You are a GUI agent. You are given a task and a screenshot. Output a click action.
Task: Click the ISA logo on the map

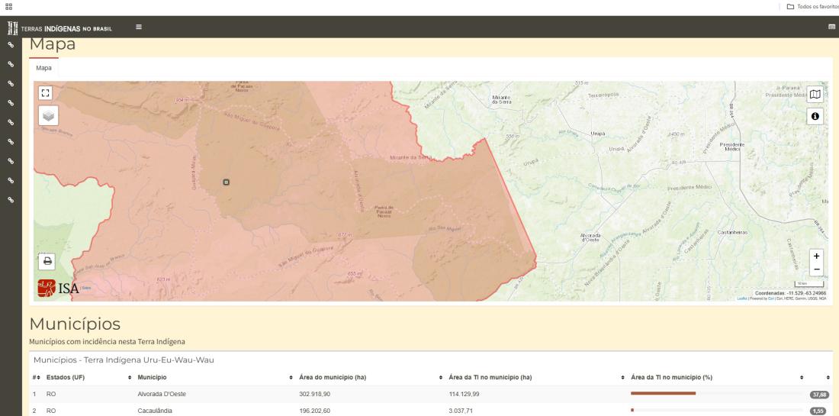coord(58,289)
